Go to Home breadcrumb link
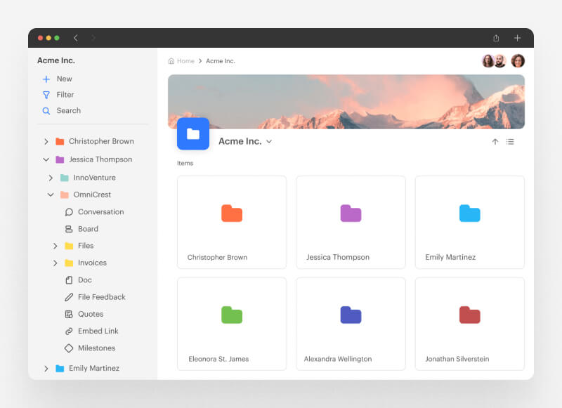The height and width of the screenshot is (408, 562). (x=185, y=61)
